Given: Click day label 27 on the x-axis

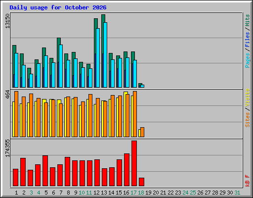Looking at the screenshot, I should pyautogui.click(x=208, y=193).
